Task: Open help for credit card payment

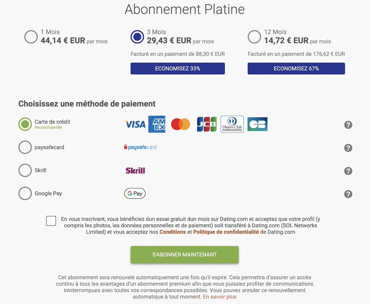Action: pyautogui.click(x=348, y=125)
